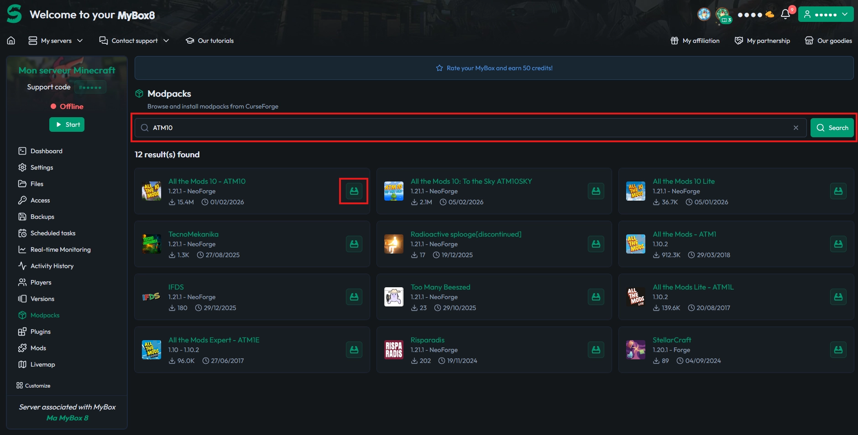Viewport: 858px width, 435px height.
Task: Expand the My servers dropdown
Action: (56, 41)
